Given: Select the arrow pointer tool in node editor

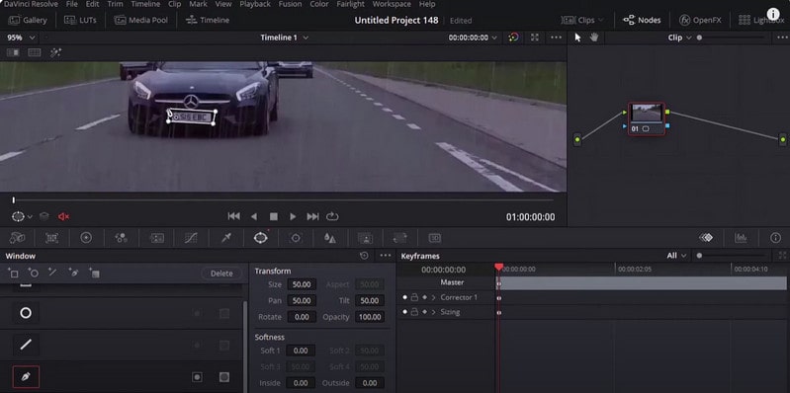Looking at the screenshot, I should point(577,38).
